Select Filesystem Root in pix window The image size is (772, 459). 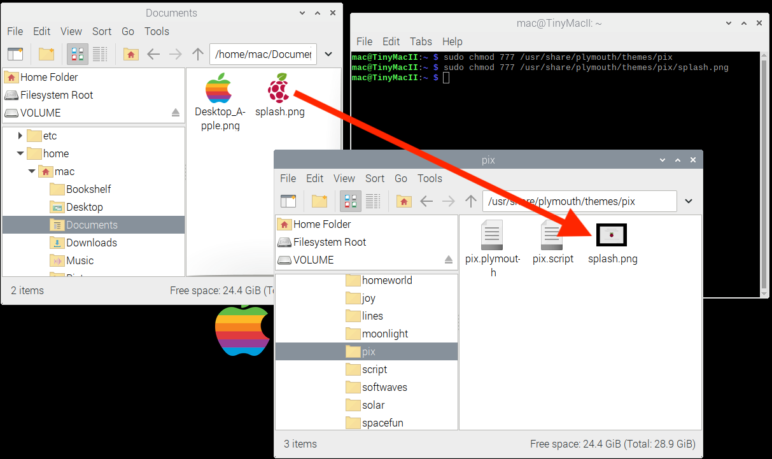click(367, 242)
